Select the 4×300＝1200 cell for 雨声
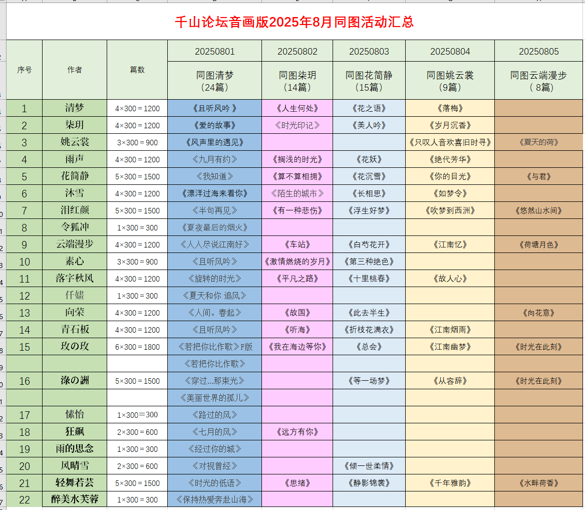 point(136,159)
